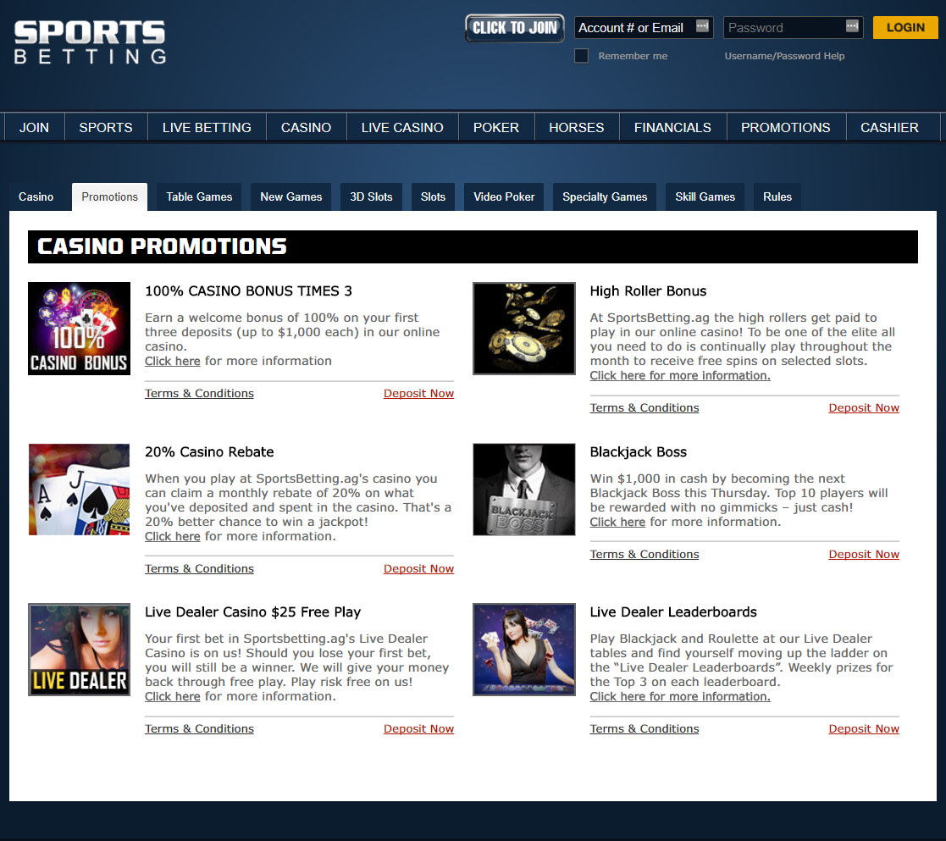The image size is (946, 841).
Task: Select the Promotions sub-tab
Action: 109,196
